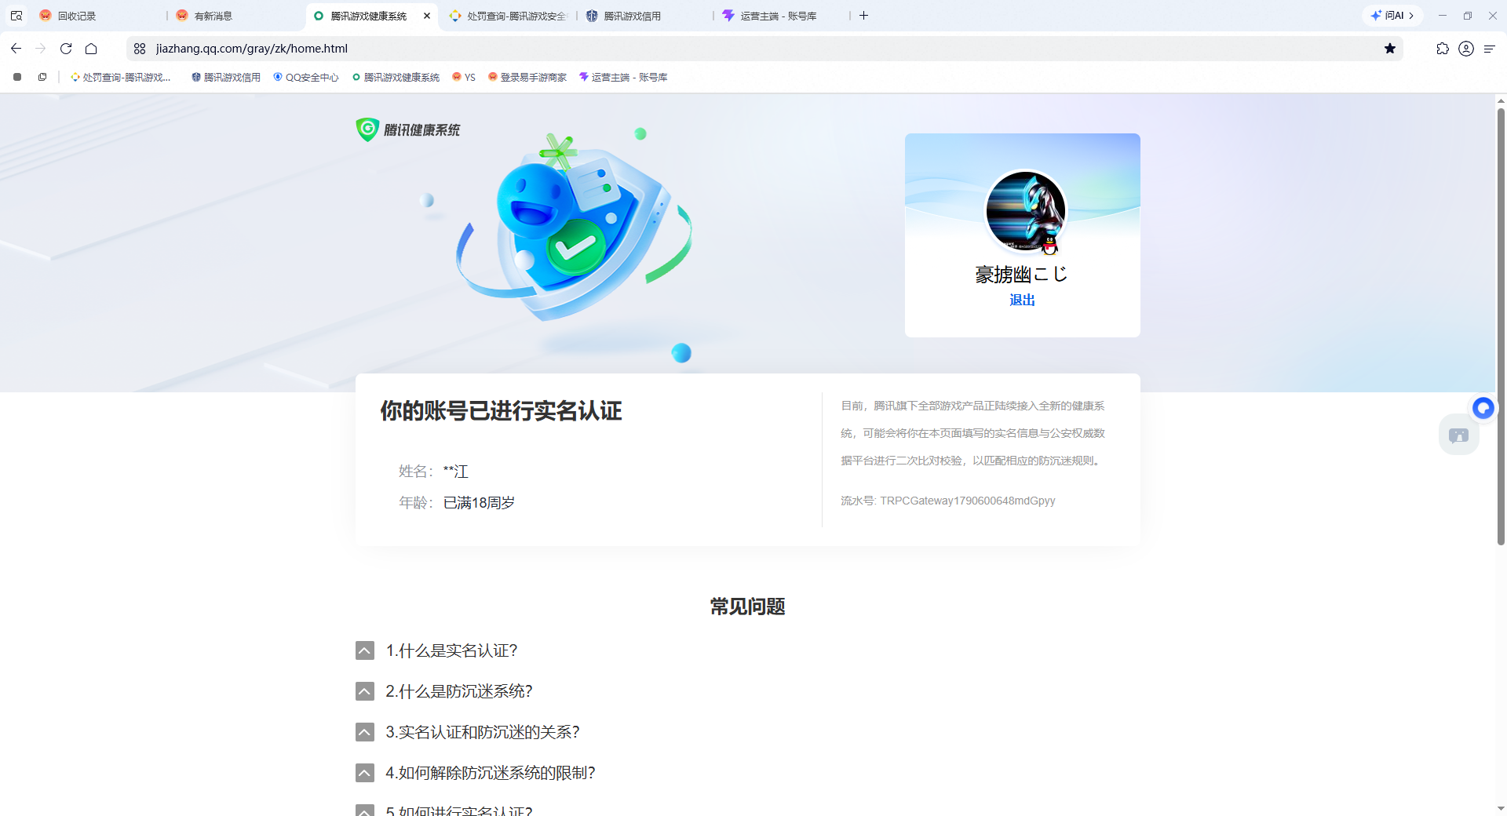Open the extensions puzzle icon
The width and height of the screenshot is (1507, 816).
[x=1443, y=49]
